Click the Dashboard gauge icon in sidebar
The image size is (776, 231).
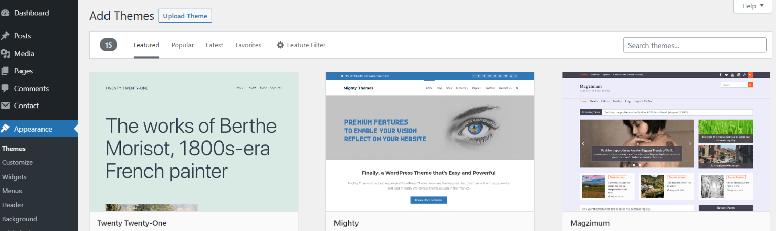pyautogui.click(x=5, y=13)
